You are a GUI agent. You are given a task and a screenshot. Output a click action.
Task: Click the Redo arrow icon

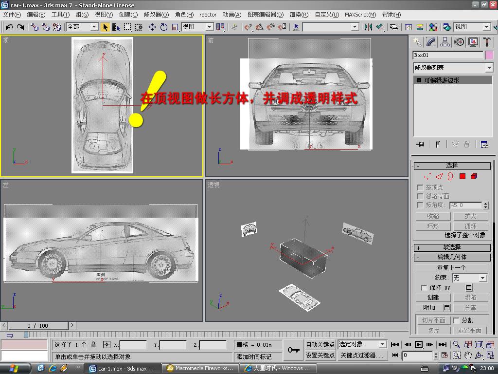point(20,27)
